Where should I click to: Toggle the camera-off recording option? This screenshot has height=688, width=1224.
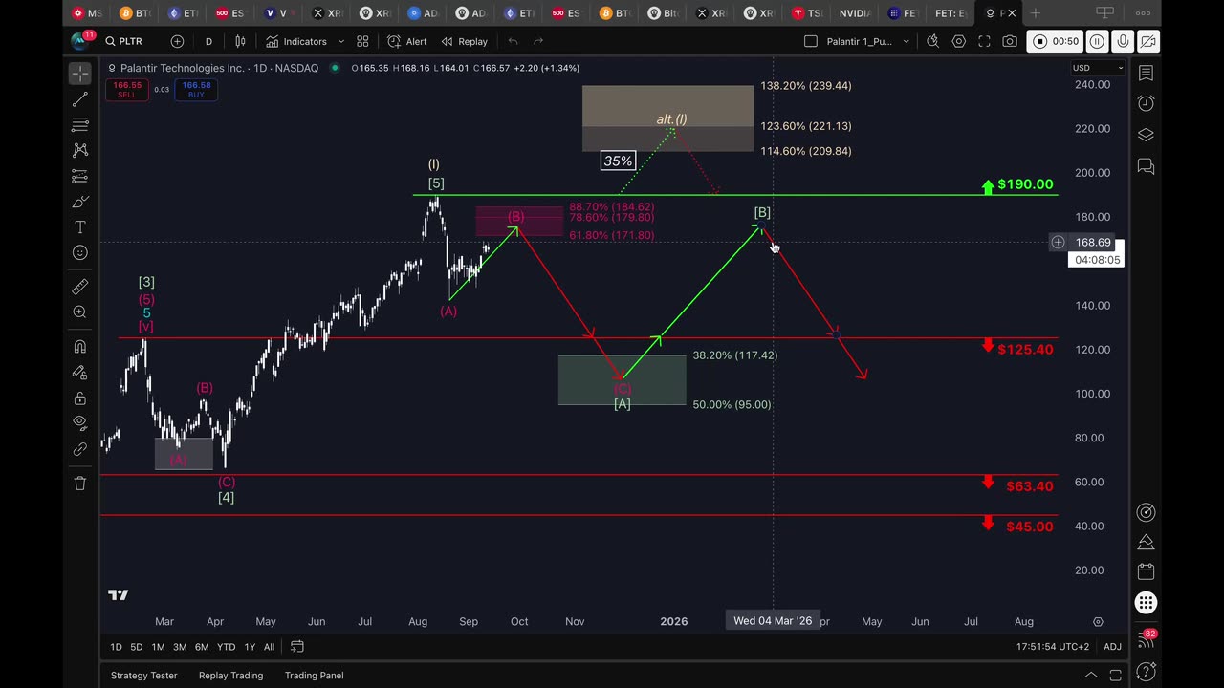click(x=1147, y=41)
